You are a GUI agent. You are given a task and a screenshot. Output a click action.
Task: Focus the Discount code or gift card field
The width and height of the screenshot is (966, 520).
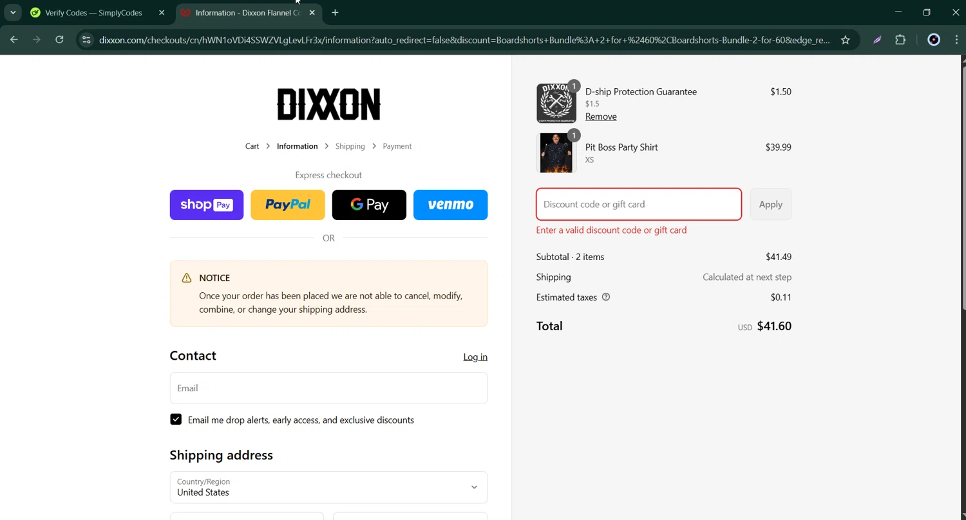pyautogui.click(x=639, y=204)
